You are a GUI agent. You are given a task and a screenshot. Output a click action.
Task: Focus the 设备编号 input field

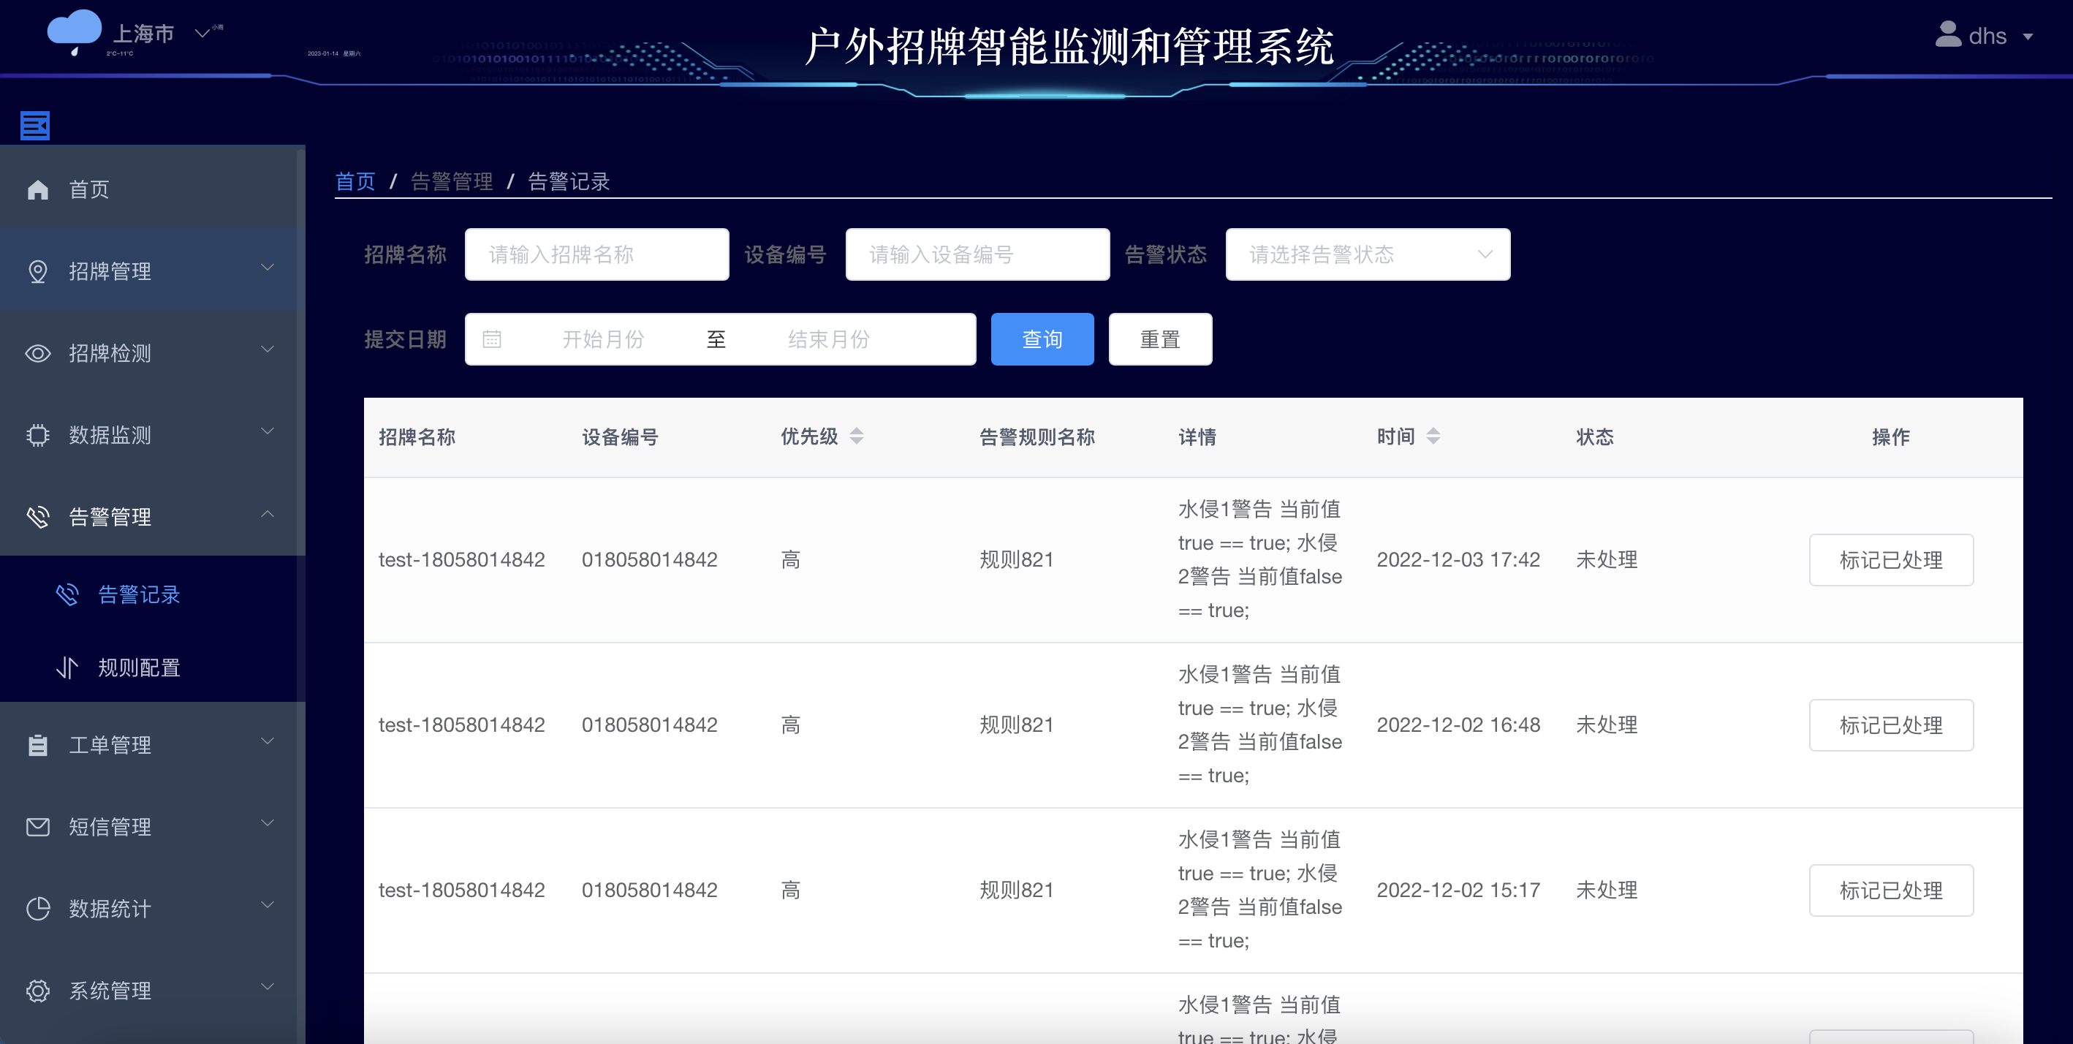[978, 254]
